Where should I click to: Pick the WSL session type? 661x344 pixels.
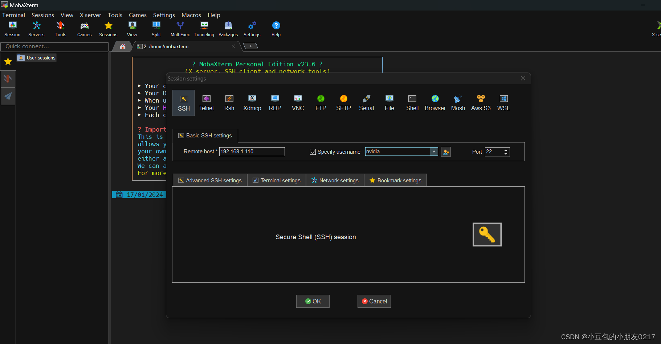click(503, 103)
